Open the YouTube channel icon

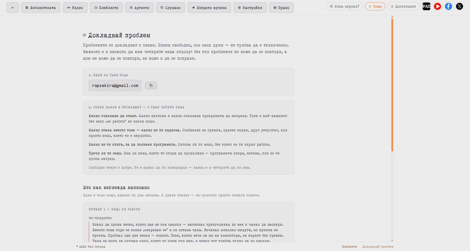click(437, 6)
